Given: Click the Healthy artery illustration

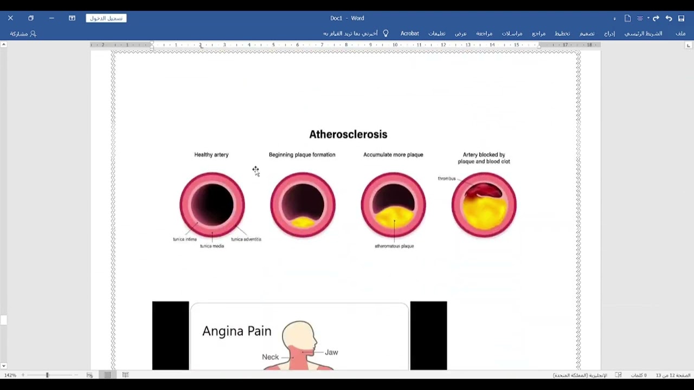Looking at the screenshot, I should [x=212, y=205].
